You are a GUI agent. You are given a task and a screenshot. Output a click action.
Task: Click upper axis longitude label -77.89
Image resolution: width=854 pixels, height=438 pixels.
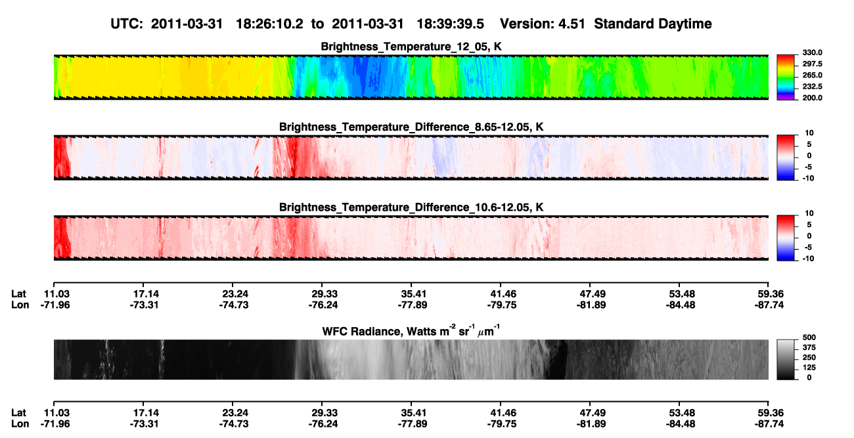point(414,305)
